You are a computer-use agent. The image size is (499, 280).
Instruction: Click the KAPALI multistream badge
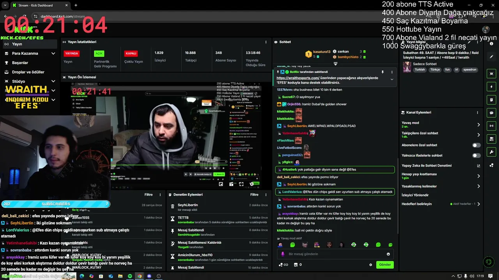pyautogui.click(x=131, y=54)
